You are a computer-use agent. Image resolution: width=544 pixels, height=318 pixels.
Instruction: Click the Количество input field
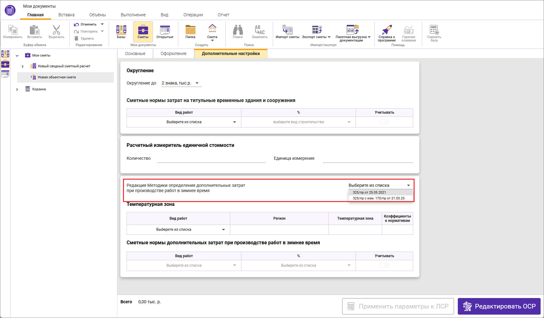211,159
